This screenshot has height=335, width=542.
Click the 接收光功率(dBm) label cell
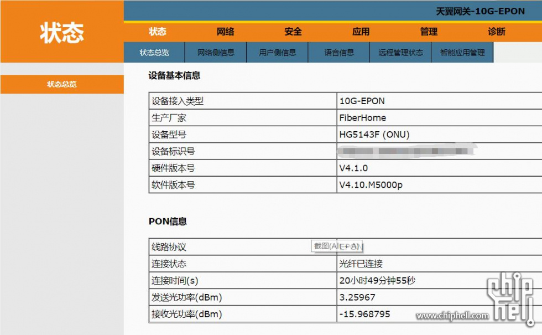(x=243, y=315)
